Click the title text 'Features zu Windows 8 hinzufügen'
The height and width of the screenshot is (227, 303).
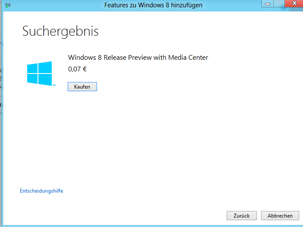[153, 5]
